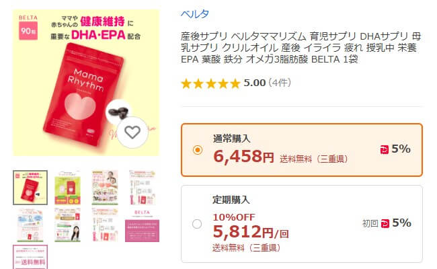The image size is (437, 269).
Task: Select the thumbnail showing a woman
Action: [67, 225]
